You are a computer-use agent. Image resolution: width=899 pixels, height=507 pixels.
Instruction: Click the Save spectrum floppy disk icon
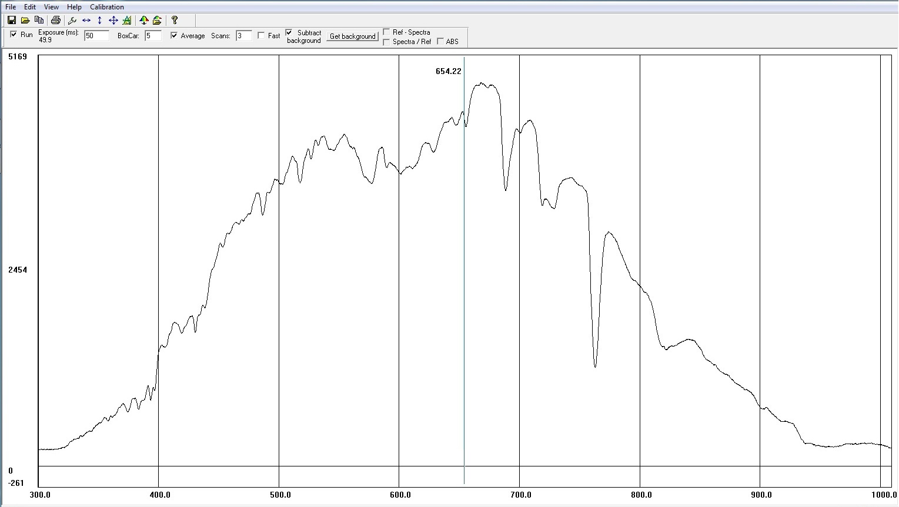[x=11, y=20]
